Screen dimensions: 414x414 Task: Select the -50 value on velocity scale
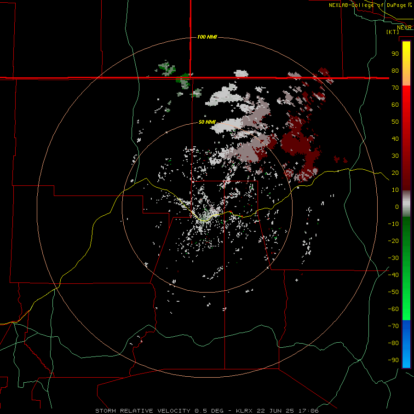pos(393,292)
